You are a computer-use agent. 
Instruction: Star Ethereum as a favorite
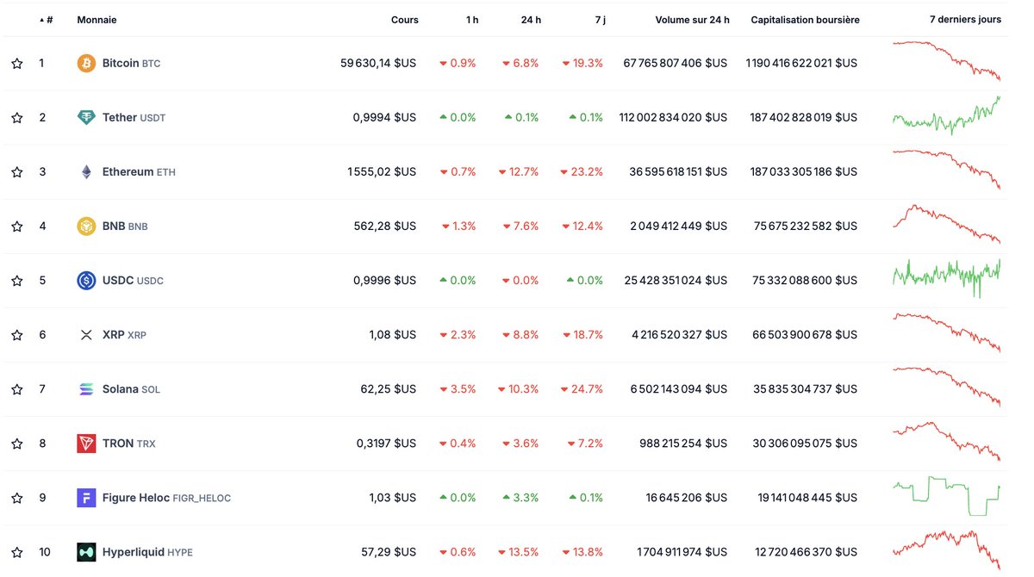click(x=16, y=172)
